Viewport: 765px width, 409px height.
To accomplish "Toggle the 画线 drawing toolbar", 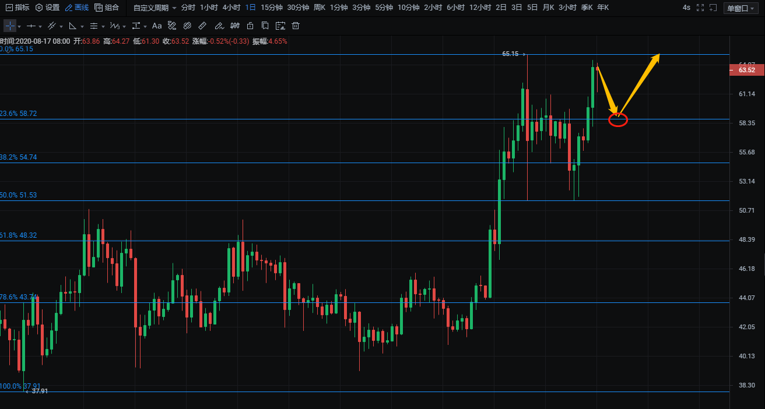I will 76,8.
